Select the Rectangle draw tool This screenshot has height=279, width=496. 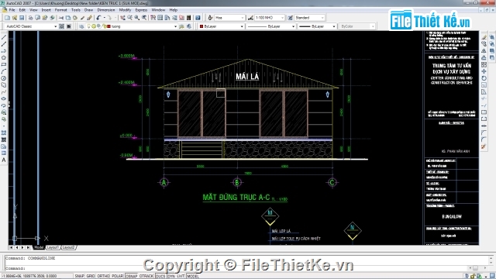tap(4, 65)
